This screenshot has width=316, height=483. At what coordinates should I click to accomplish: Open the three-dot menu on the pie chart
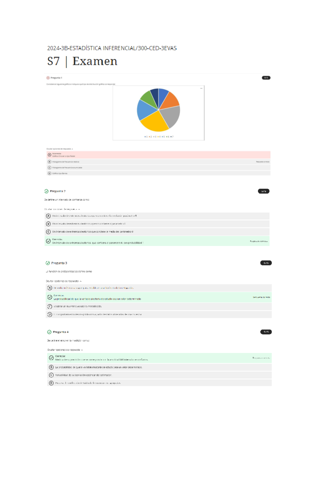click(201, 88)
